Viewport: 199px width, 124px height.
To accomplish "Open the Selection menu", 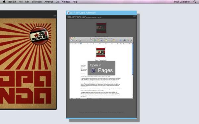I will tap(37, 2).
